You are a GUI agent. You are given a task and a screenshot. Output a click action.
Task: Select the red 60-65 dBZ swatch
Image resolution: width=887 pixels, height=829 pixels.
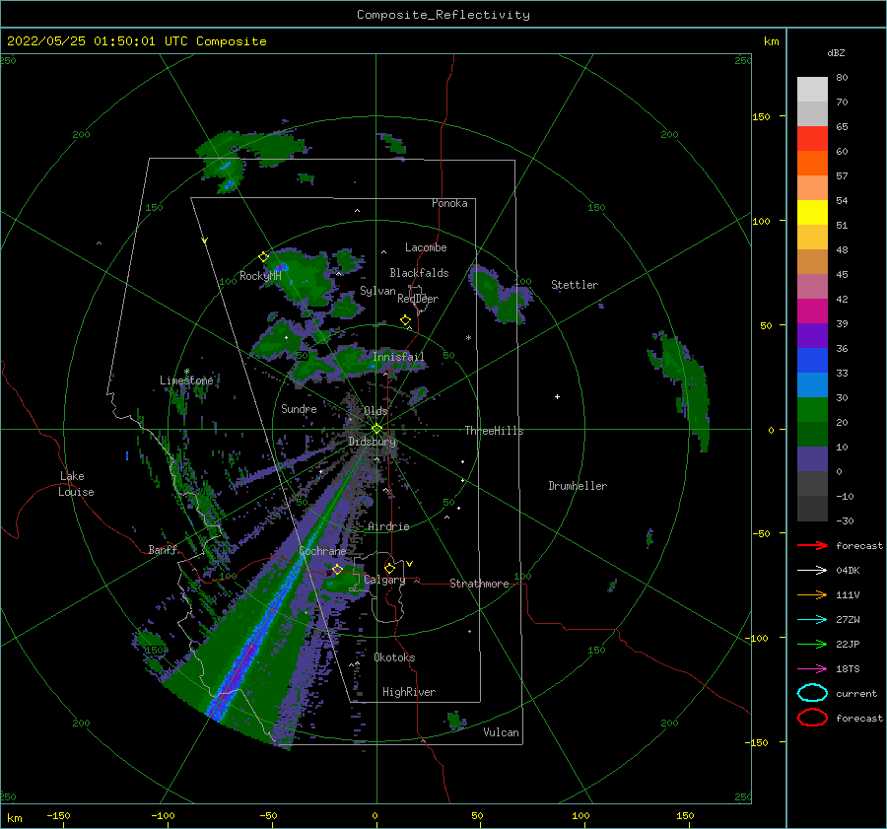pos(812,139)
